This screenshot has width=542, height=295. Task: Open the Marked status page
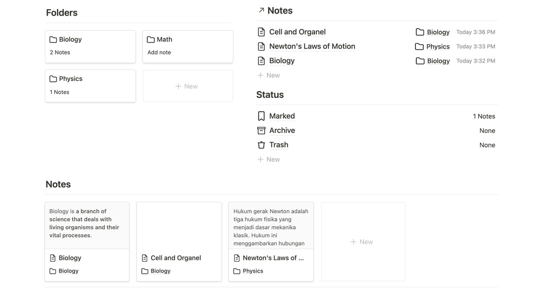pyautogui.click(x=282, y=116)
